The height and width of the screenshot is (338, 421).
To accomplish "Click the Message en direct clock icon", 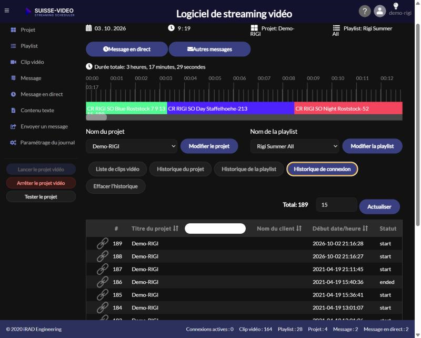I will point(13,94).
